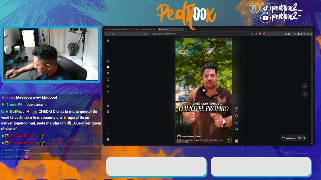The width and height of the screenshot is (321, 180).
Task: Open the extensions puzzle icon
Action: pyautogui.click(x=286, y=34)
